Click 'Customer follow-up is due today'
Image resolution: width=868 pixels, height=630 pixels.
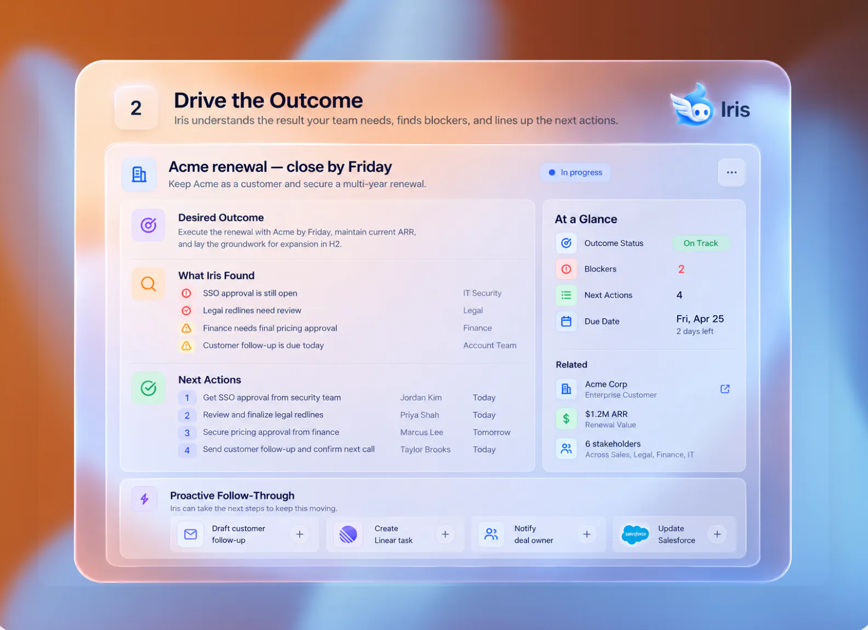click(264, 346)
